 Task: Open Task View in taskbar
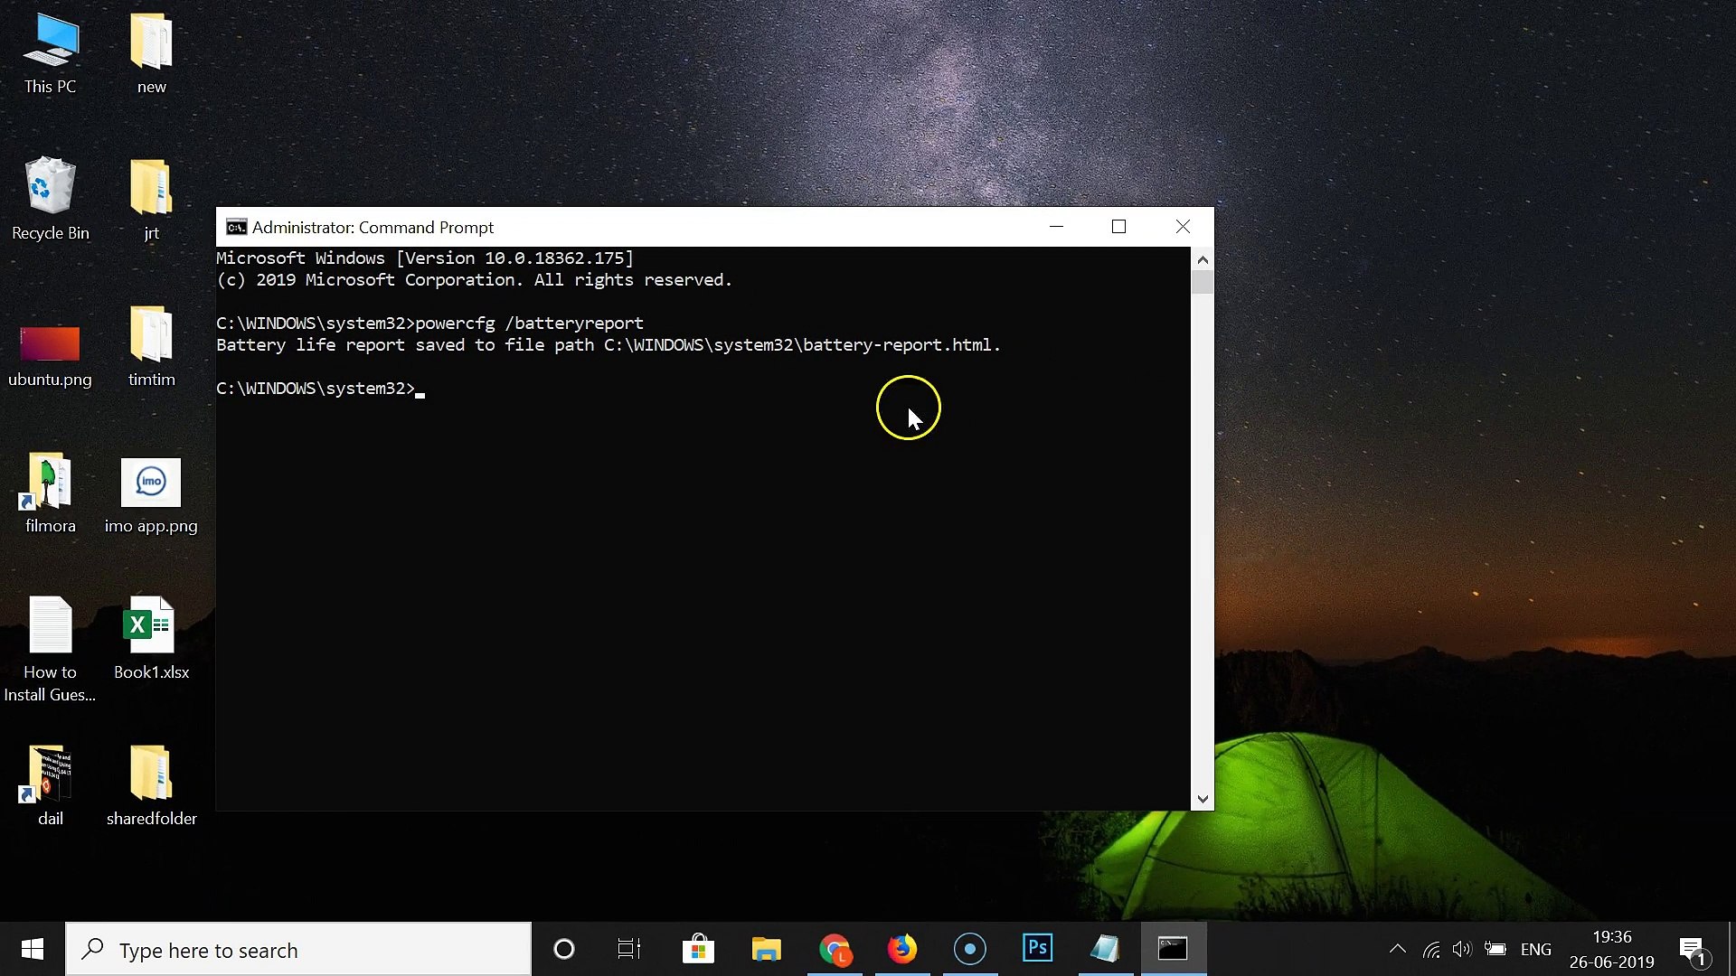click(629, 949)
